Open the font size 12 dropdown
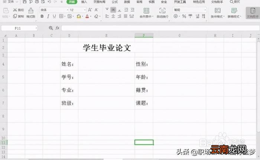The height and width of the screenshot is (160, 260). [x=85, y=10]
